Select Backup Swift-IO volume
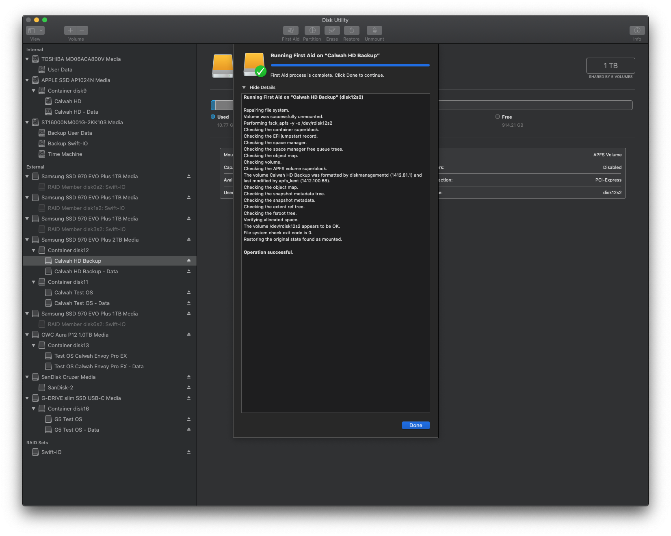Viewport: 671px width, 536px height. tap(110, 143)
